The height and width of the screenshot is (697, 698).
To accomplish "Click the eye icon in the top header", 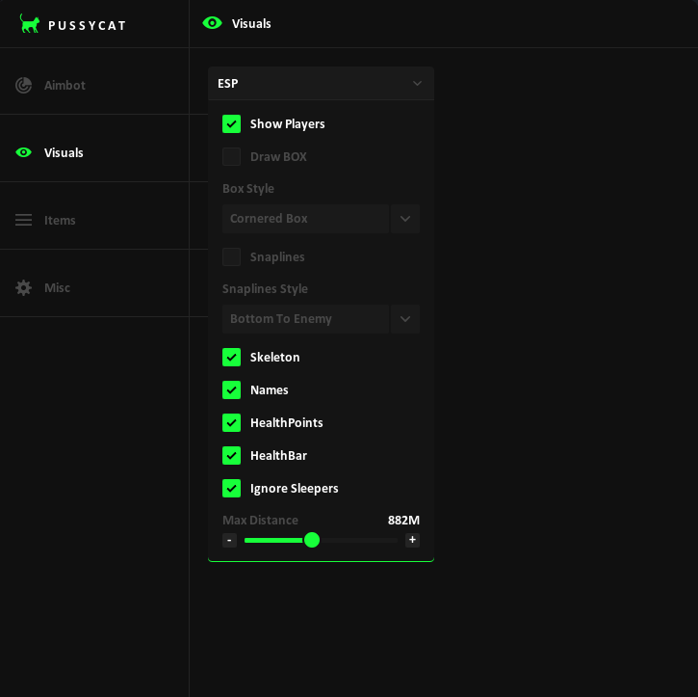I will [213, 23].
